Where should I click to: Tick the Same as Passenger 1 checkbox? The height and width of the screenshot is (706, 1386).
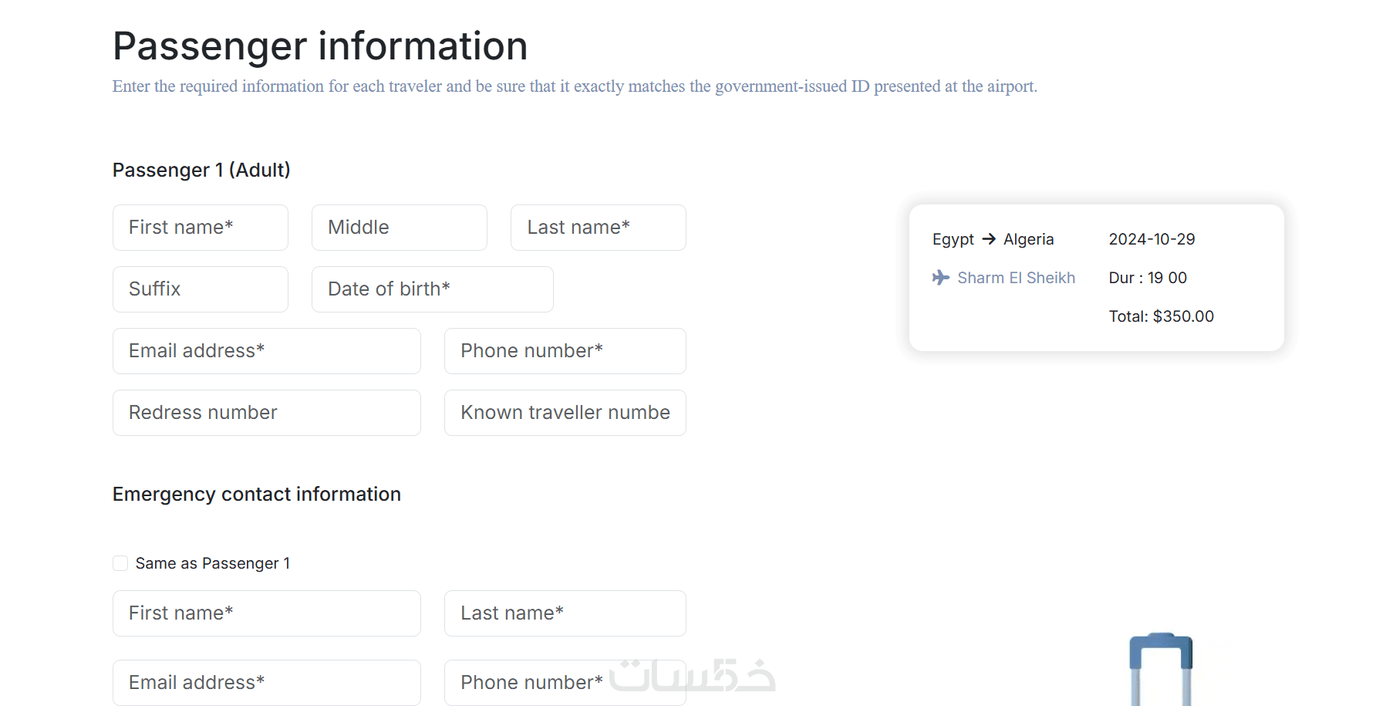120,563
